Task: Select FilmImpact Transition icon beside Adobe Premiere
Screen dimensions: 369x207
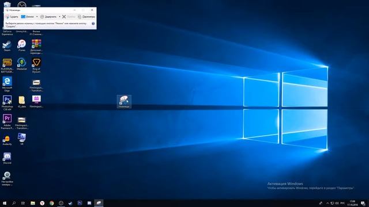Action: pyautogui.click(x=22, y=123)
